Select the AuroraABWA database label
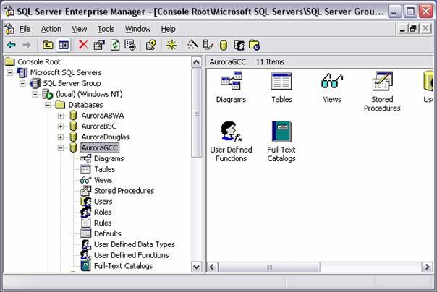Viewport: 437px width, 292px height. point(102,116)
